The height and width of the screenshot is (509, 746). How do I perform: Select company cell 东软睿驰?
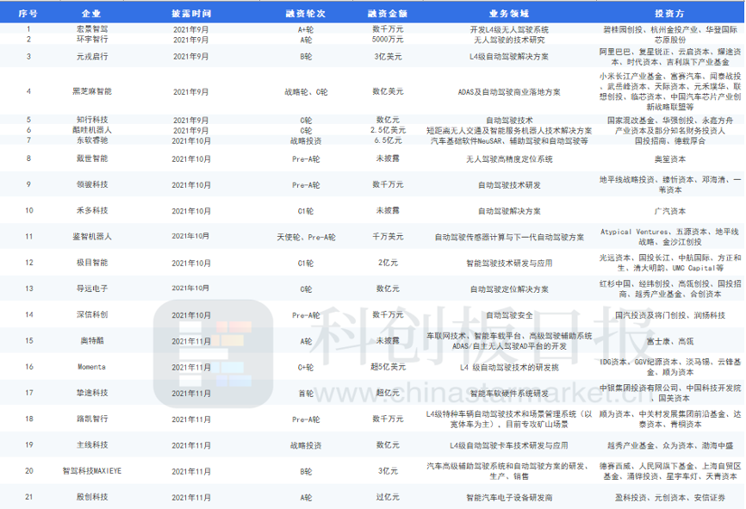[92, 140]
